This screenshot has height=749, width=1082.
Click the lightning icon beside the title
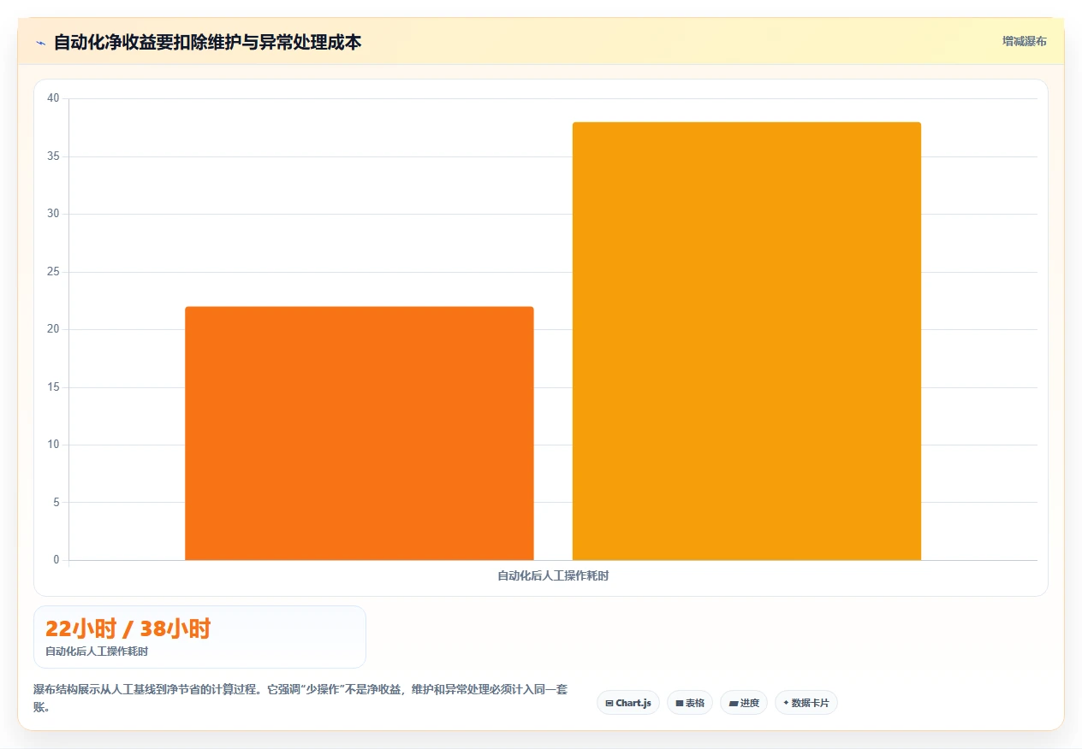(41, 42)
